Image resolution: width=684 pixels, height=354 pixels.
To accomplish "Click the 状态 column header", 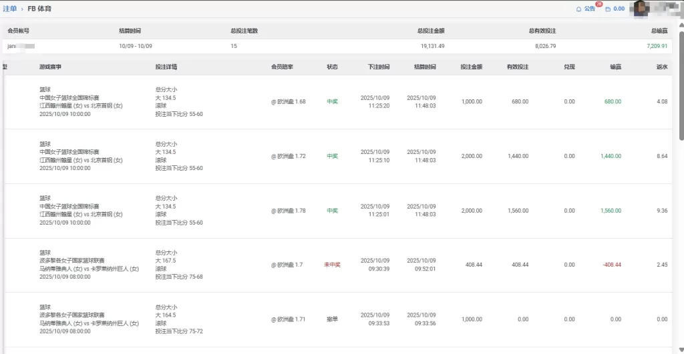I will 332,67.
